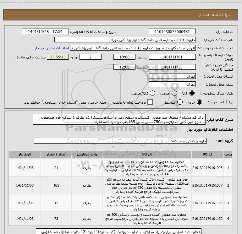Click the delivery city field تهران
242x234 pixels.
click(x=172, y=84)
